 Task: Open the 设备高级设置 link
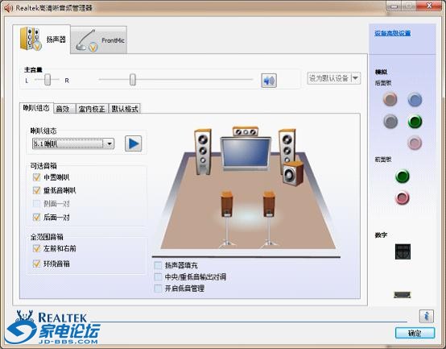393,33
